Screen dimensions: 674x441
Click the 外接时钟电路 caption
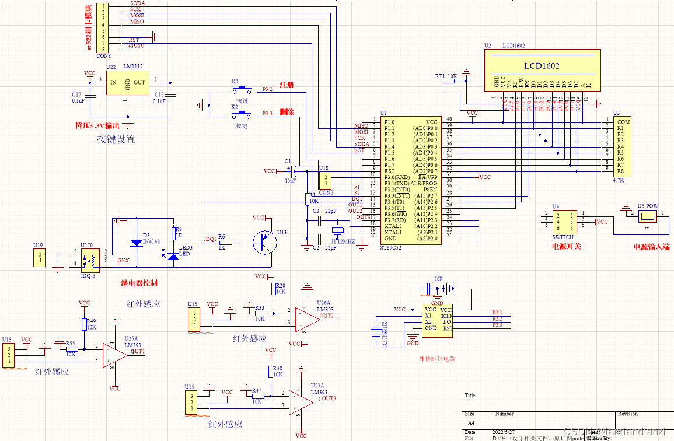click(437, 359)
